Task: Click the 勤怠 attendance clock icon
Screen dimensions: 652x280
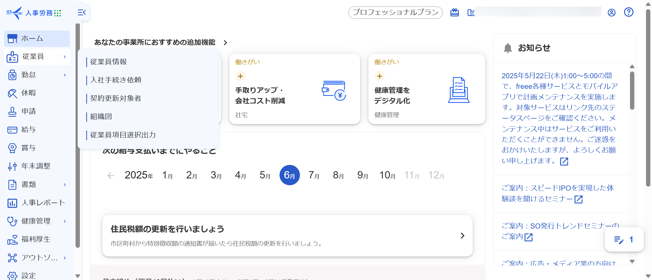Action: [x=12, y=75]
